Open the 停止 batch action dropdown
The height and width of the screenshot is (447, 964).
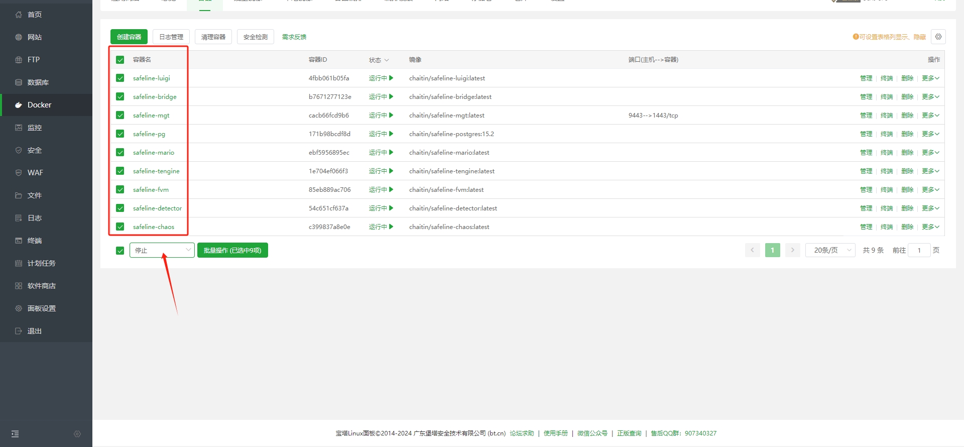pyautogui.click(x=162, y=250)
